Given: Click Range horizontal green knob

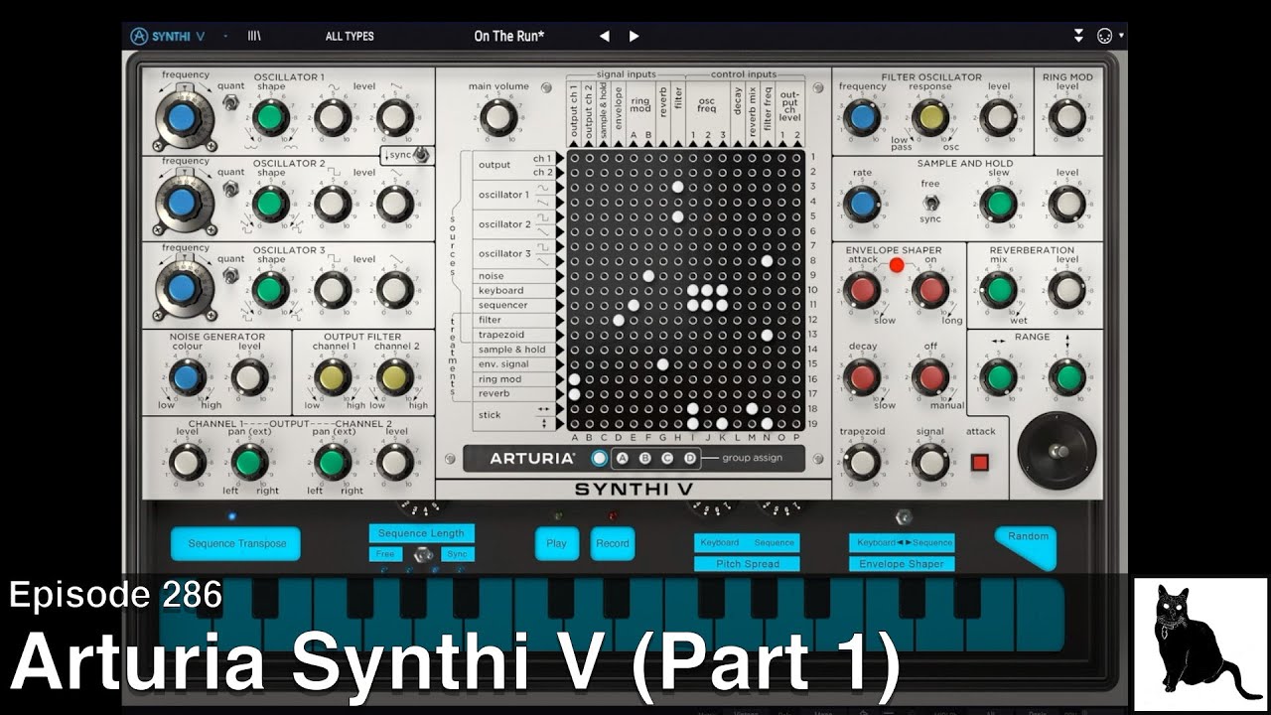Looking at the screenshot, I should point(999,377).
